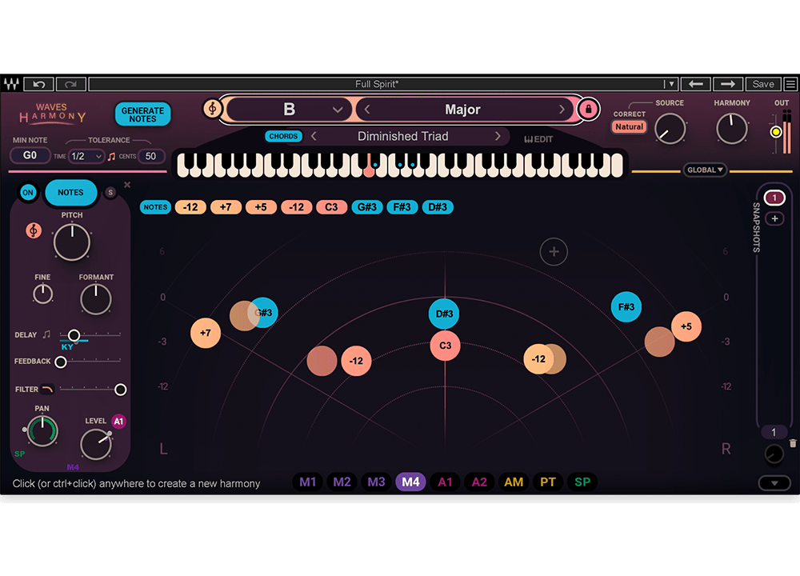
Task: Open the preset list dropdown arrow
Action: point(671,84)
